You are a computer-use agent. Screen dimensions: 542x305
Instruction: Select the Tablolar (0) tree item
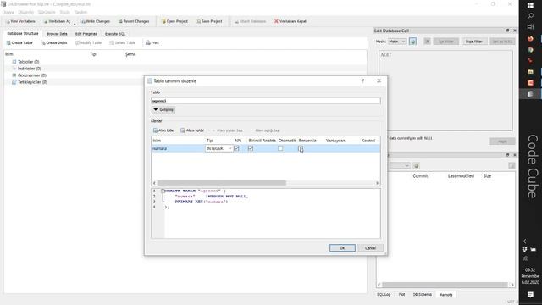pos(28,62)
